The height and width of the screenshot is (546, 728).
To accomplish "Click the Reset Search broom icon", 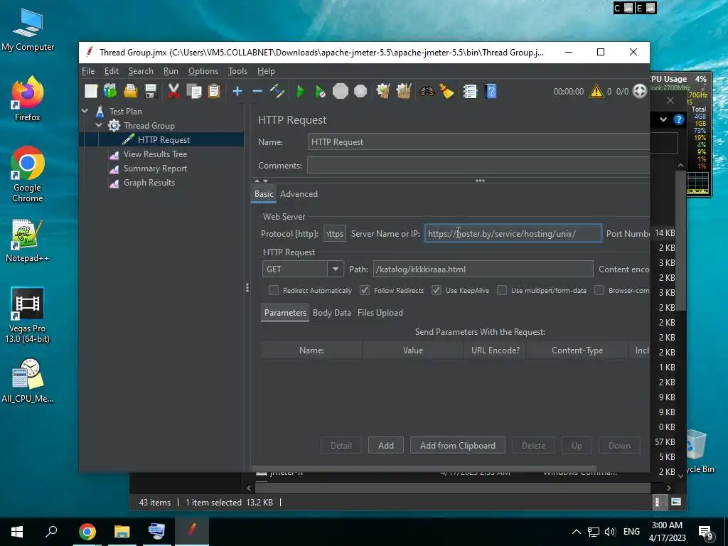I will tap(446, 91).
